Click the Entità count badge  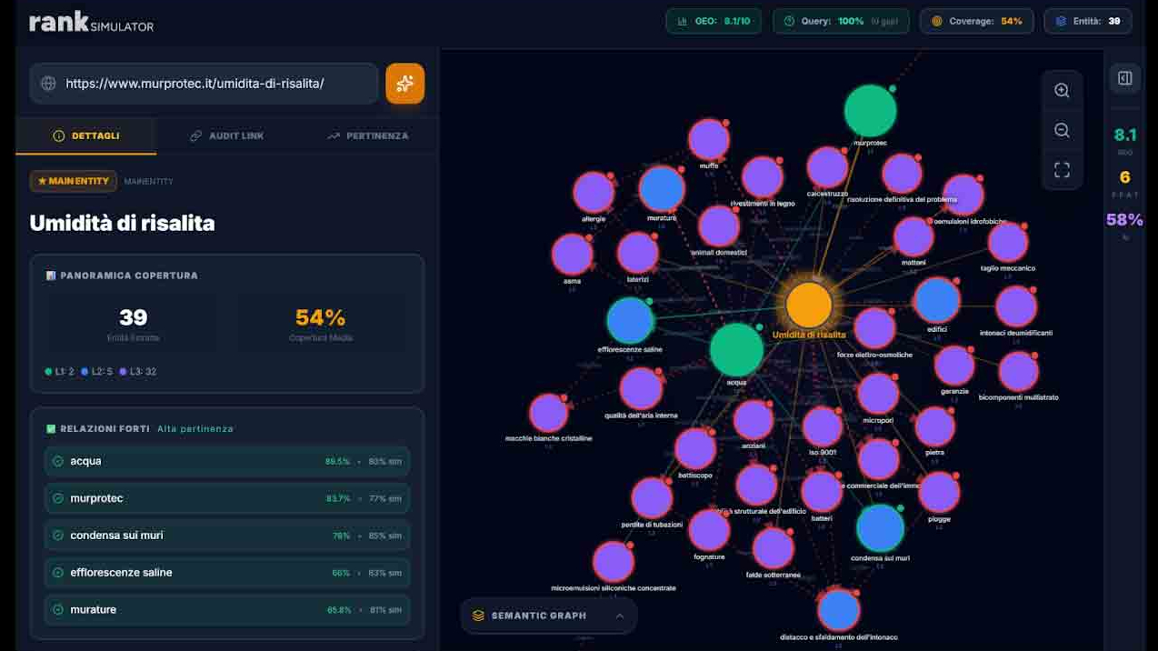pyautogui.click(x=1087, y=21)
